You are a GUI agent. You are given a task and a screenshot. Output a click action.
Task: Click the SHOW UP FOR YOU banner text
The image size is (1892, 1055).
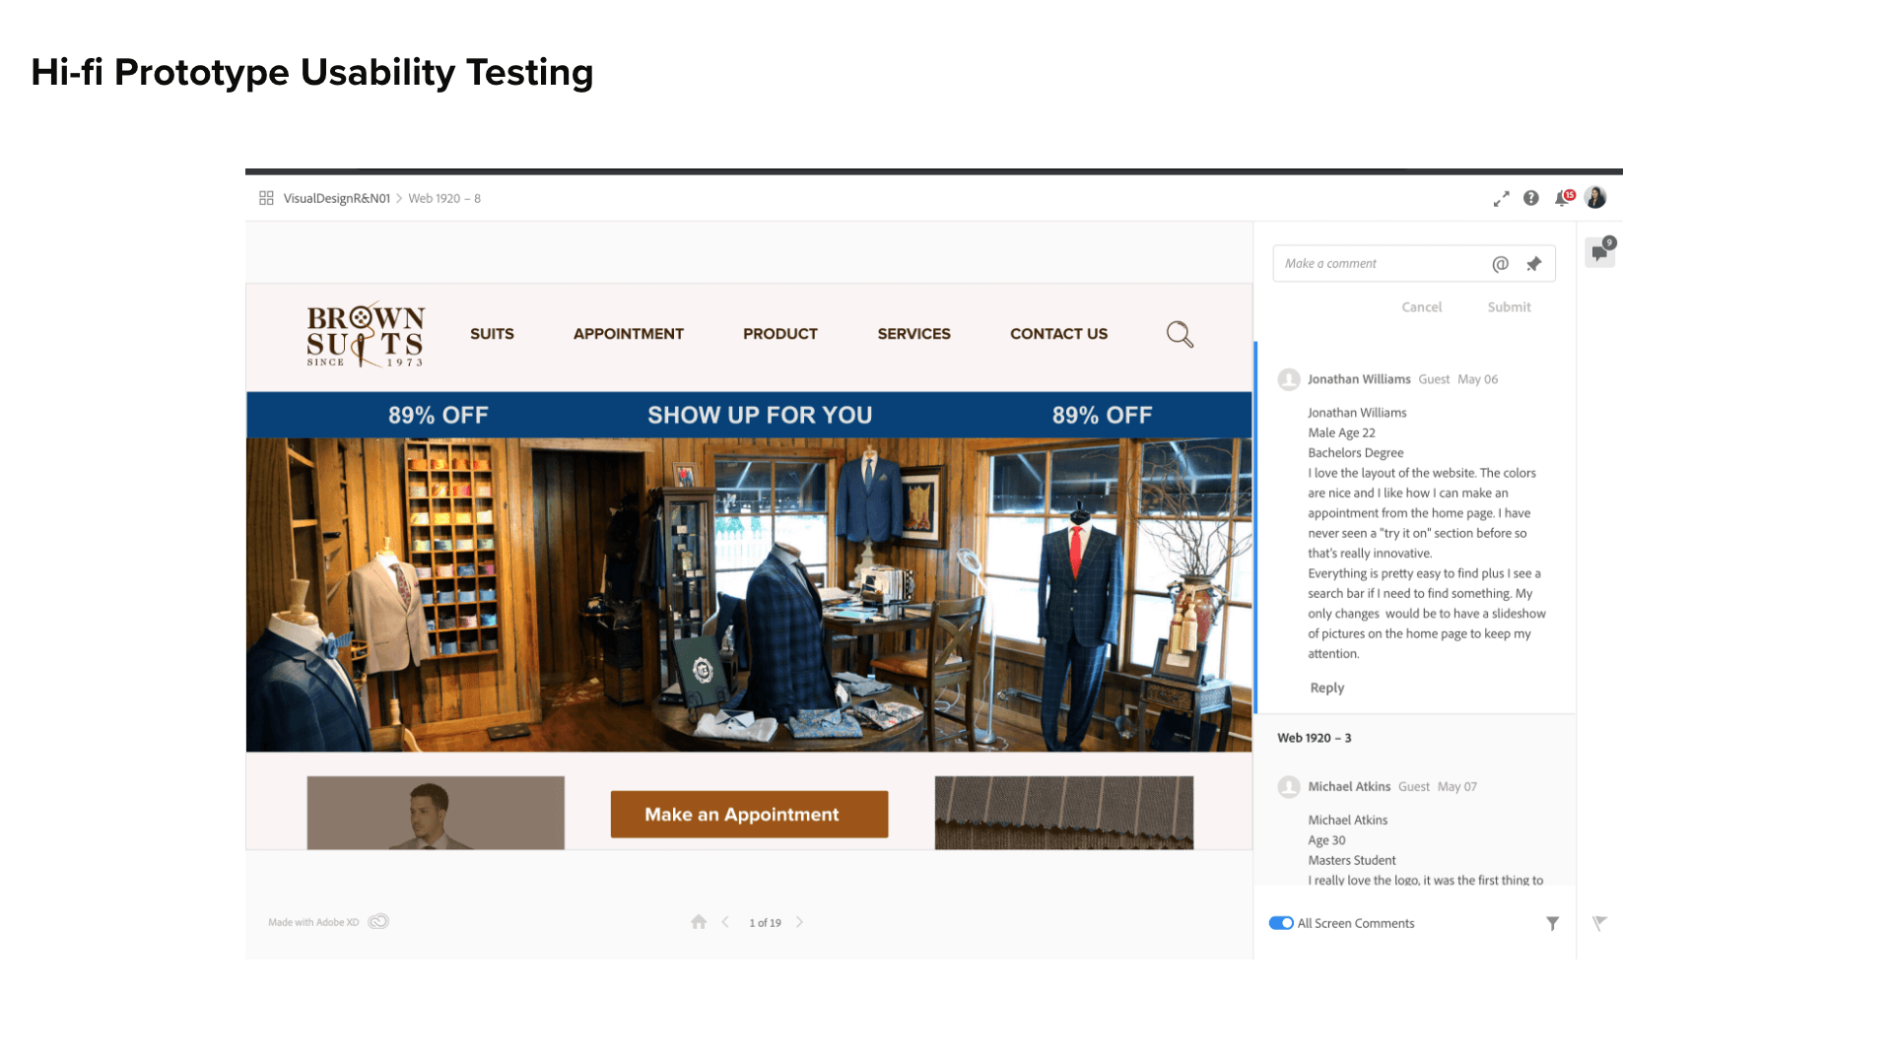tap(760, 415)
